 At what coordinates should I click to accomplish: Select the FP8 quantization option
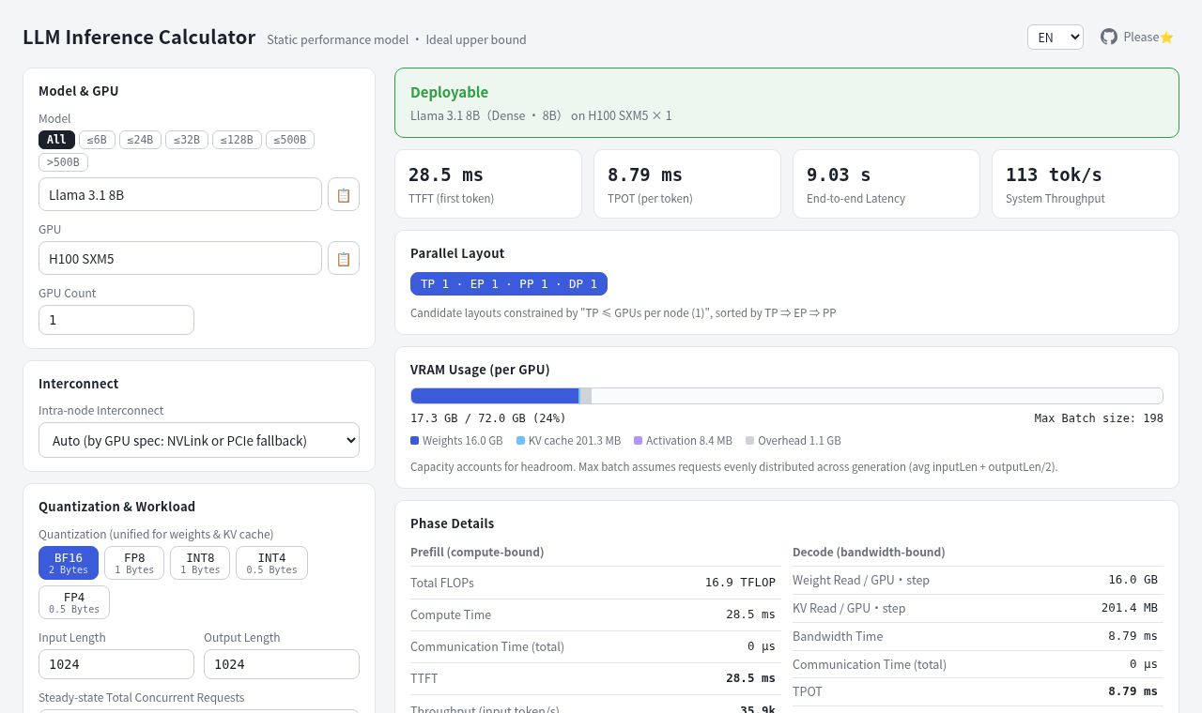pos(134,563)
